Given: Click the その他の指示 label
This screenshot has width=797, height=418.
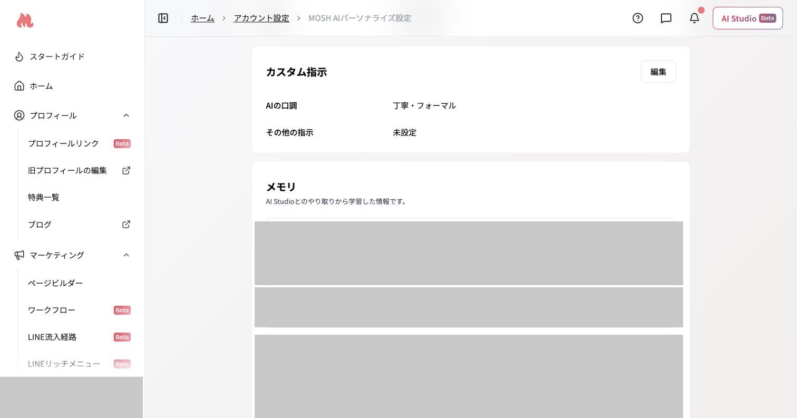Looking at the screenshot, I should [289, 132].
